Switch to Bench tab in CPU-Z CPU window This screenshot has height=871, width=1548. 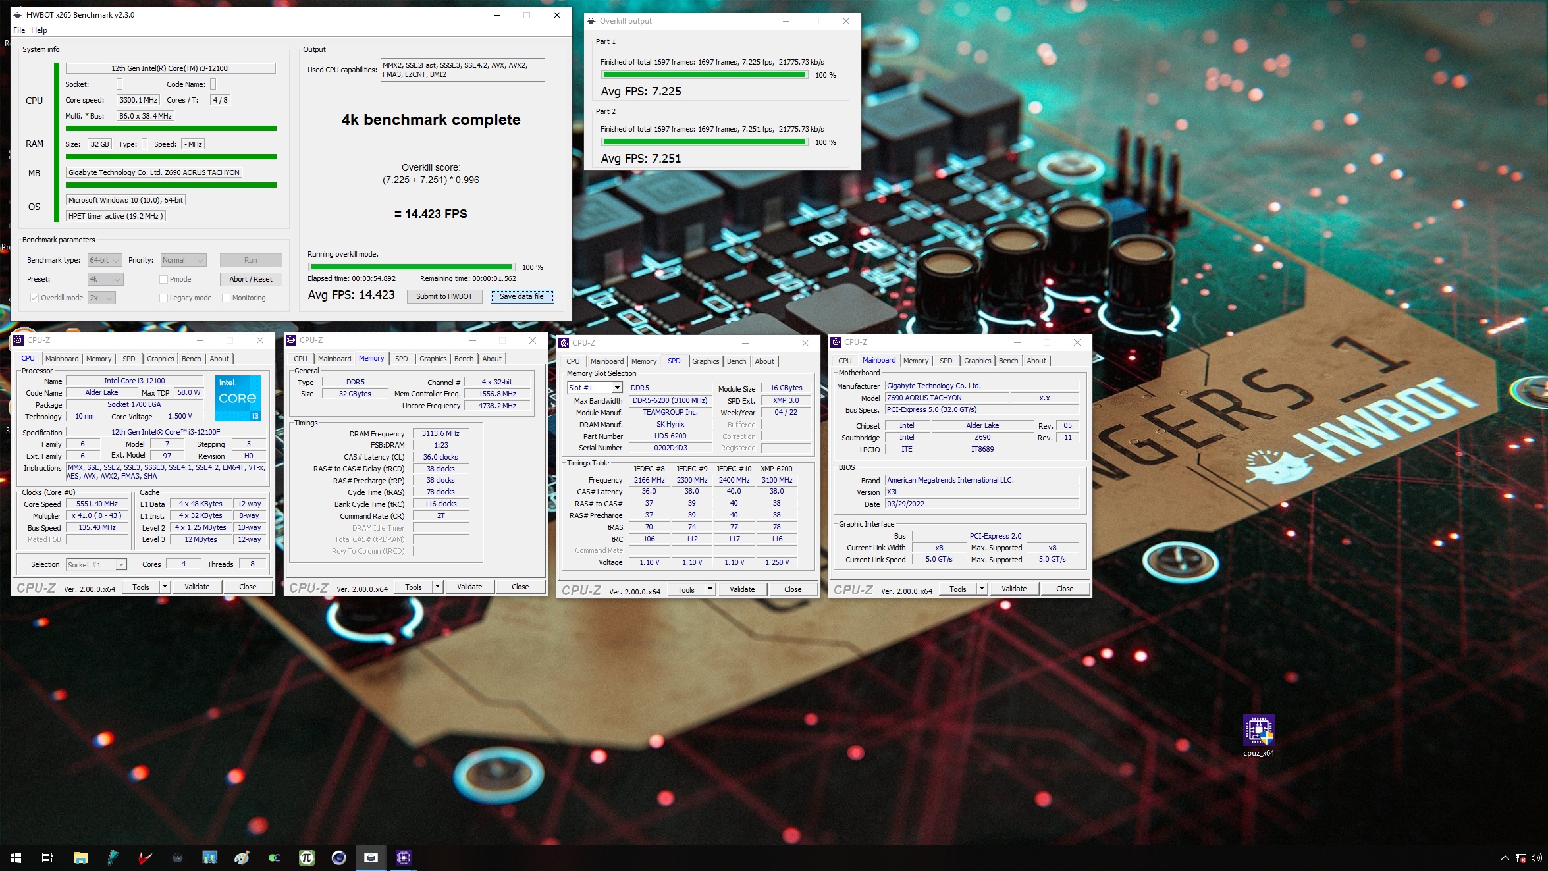(x=192, y=359)
